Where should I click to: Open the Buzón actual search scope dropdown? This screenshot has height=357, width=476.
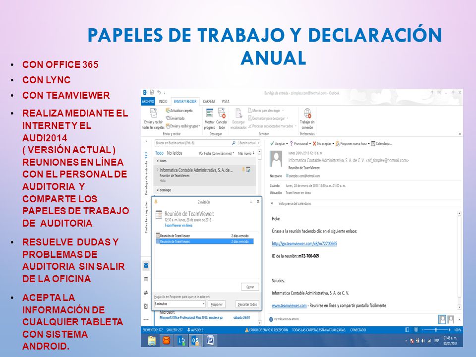coord(249,143)
